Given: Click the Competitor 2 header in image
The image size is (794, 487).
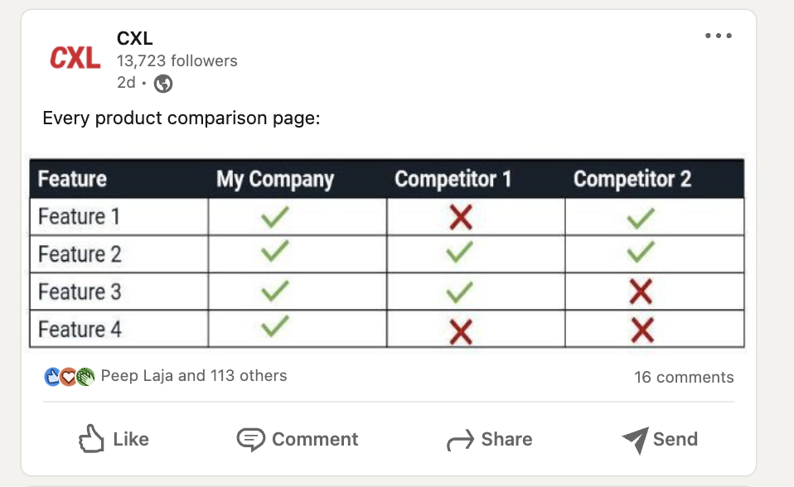Looking at the screenshot, I should point(632,179).
